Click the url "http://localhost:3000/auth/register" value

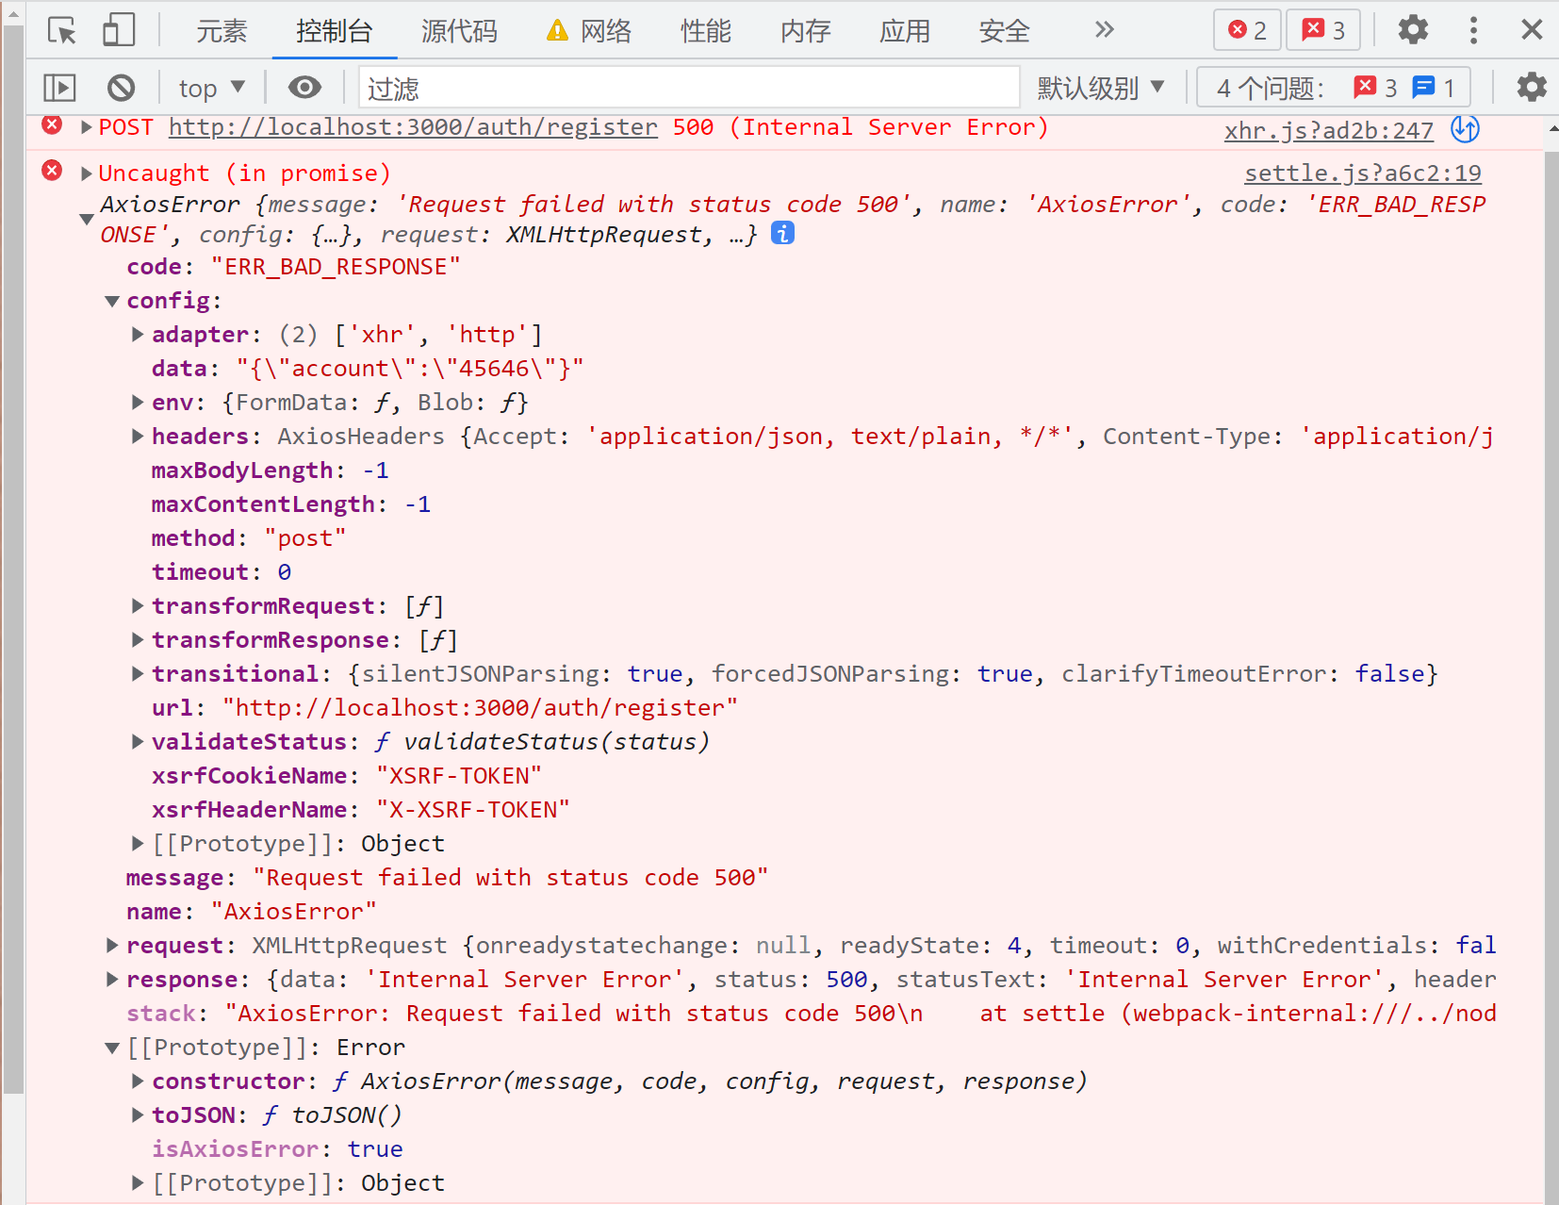coord(480,708)
